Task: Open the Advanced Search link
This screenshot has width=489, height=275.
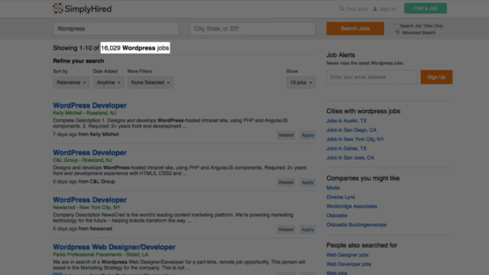Action: click(x=419, y=32)
